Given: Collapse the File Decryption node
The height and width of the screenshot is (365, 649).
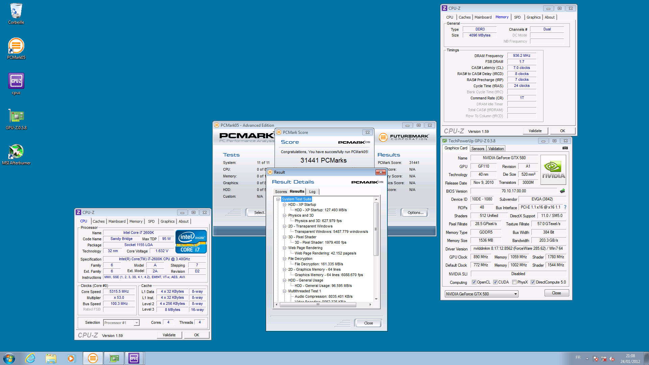Looking at the screenshot, I should (285, 259).
